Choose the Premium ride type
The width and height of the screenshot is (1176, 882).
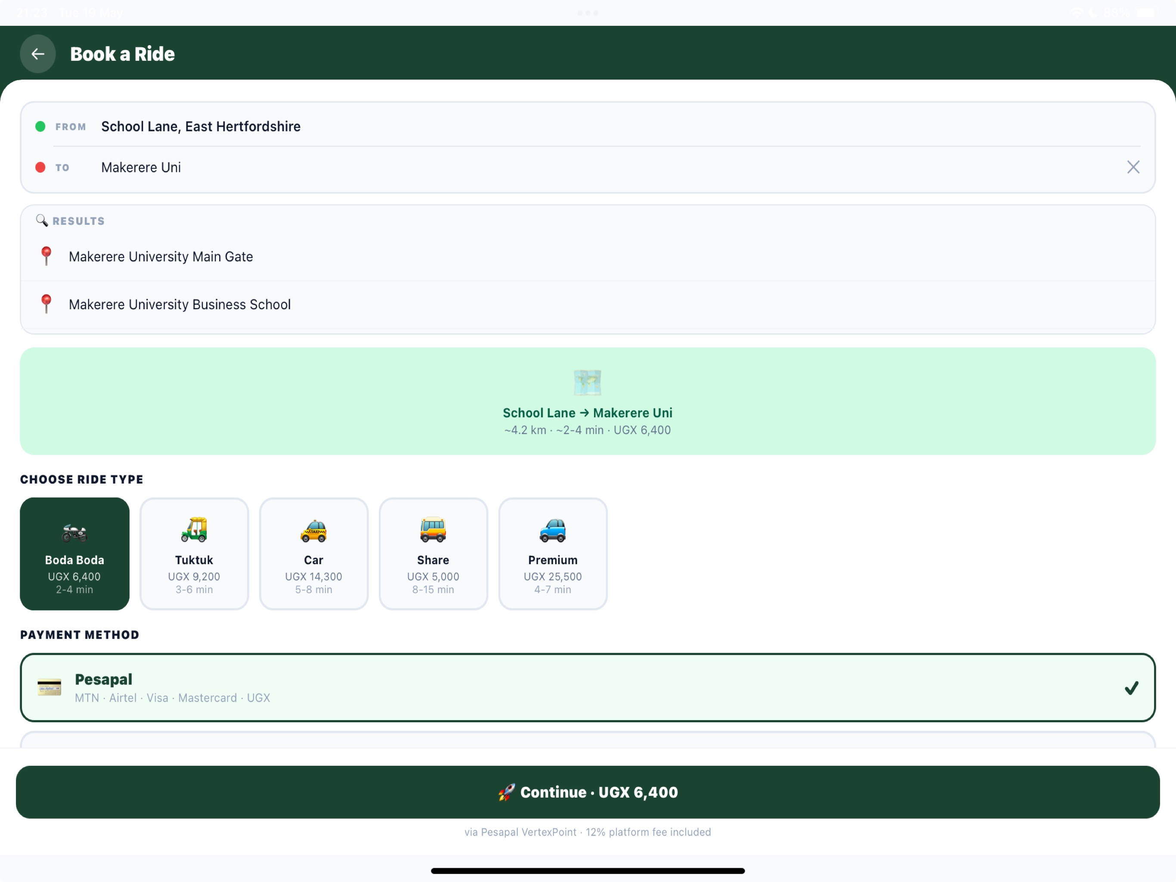coord(553,554)
